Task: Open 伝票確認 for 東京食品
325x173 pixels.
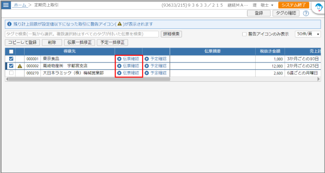Action: pos(129,59)
